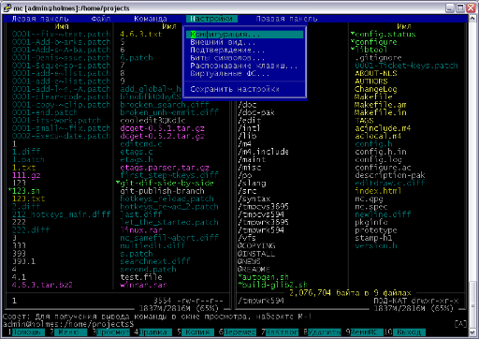Click Сохранить настройки in the menu
This screenshot has height=339, width=479.
point(235,89)
